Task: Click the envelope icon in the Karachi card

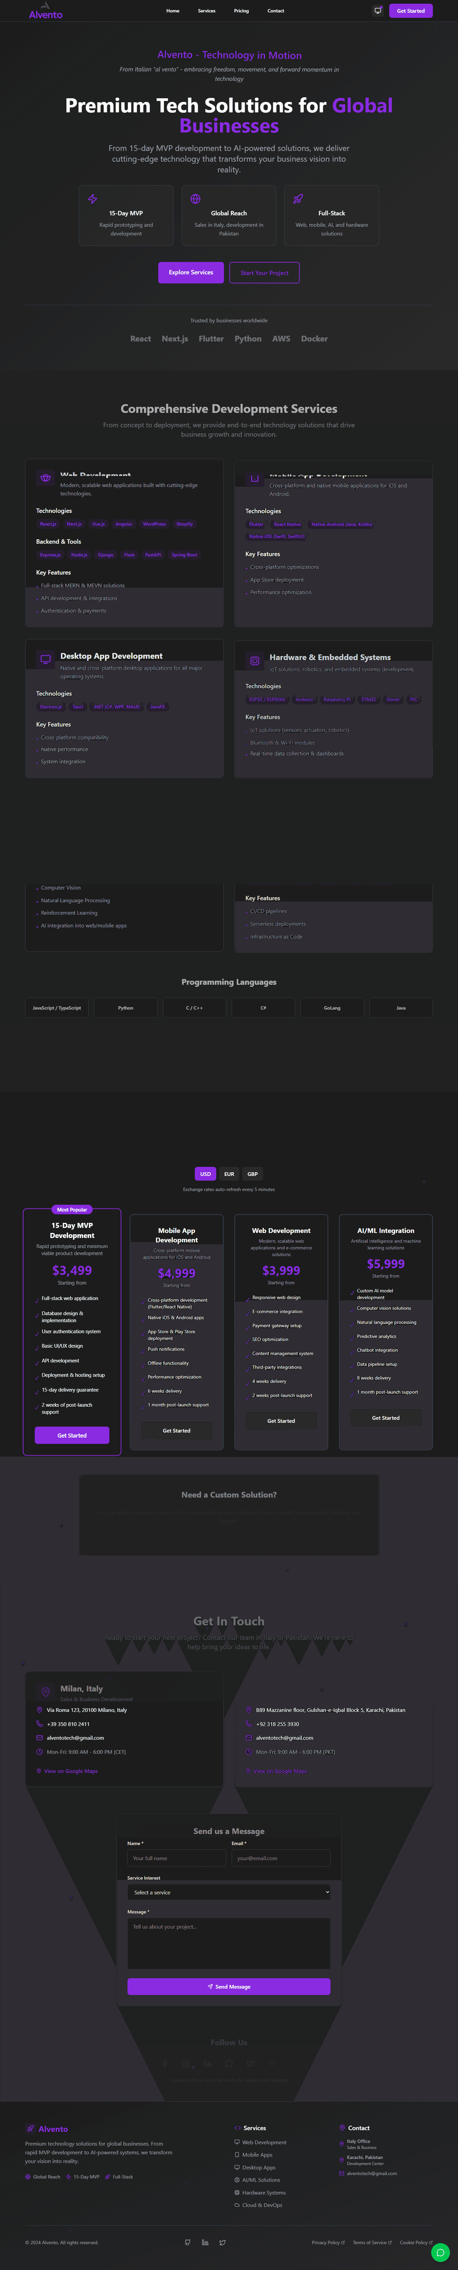Action: coord(249,1738)
